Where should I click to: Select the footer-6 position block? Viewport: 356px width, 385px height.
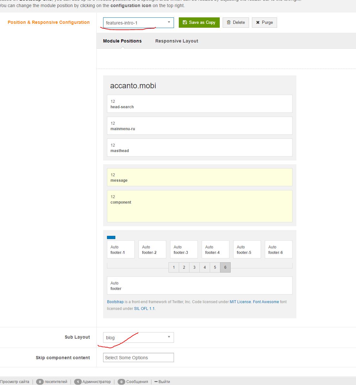(x=279, y=249)
